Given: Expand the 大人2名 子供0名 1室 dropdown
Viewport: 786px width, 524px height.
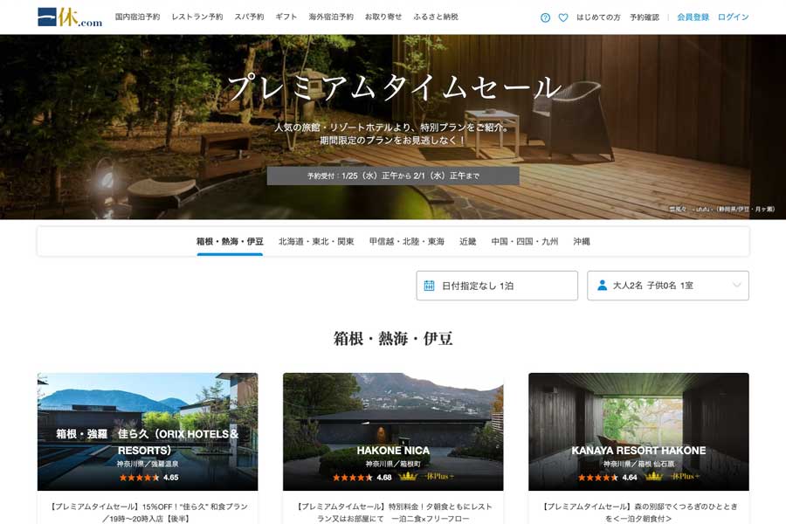Looking at the screenshot, I should click(x=668, y=286).
